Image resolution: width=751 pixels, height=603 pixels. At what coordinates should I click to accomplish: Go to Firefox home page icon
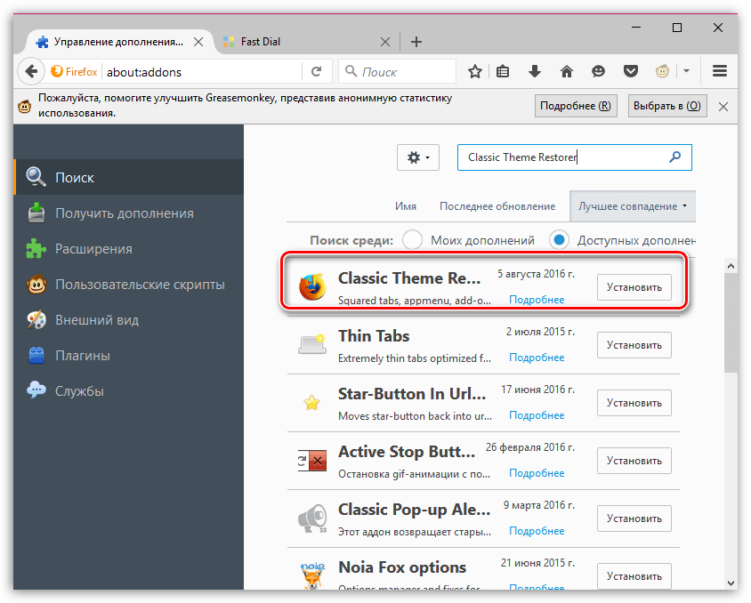pos(566,71)
